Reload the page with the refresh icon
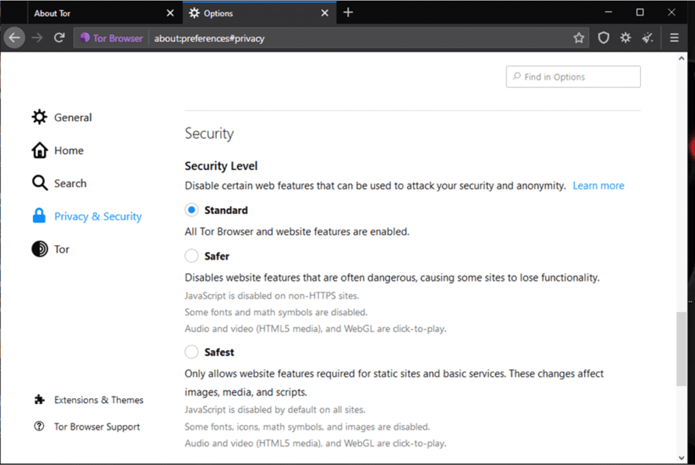Image resolution: width=695 pixels, height=465 pixels. [x=59, y=38]
